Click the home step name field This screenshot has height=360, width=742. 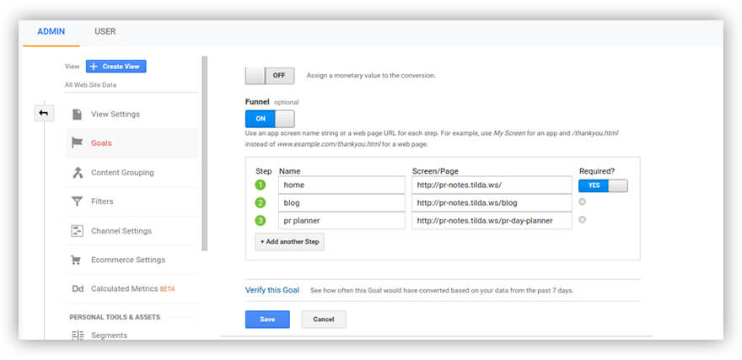coord(341,185)
